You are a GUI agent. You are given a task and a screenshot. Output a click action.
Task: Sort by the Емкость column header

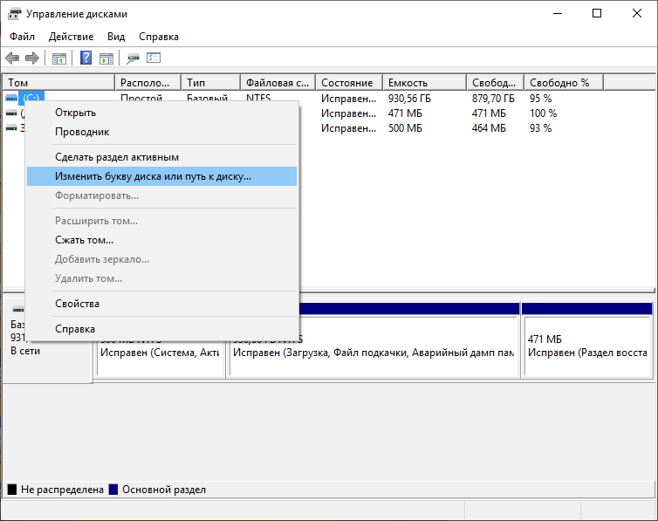pyautogui.click(x=425, y=83)
